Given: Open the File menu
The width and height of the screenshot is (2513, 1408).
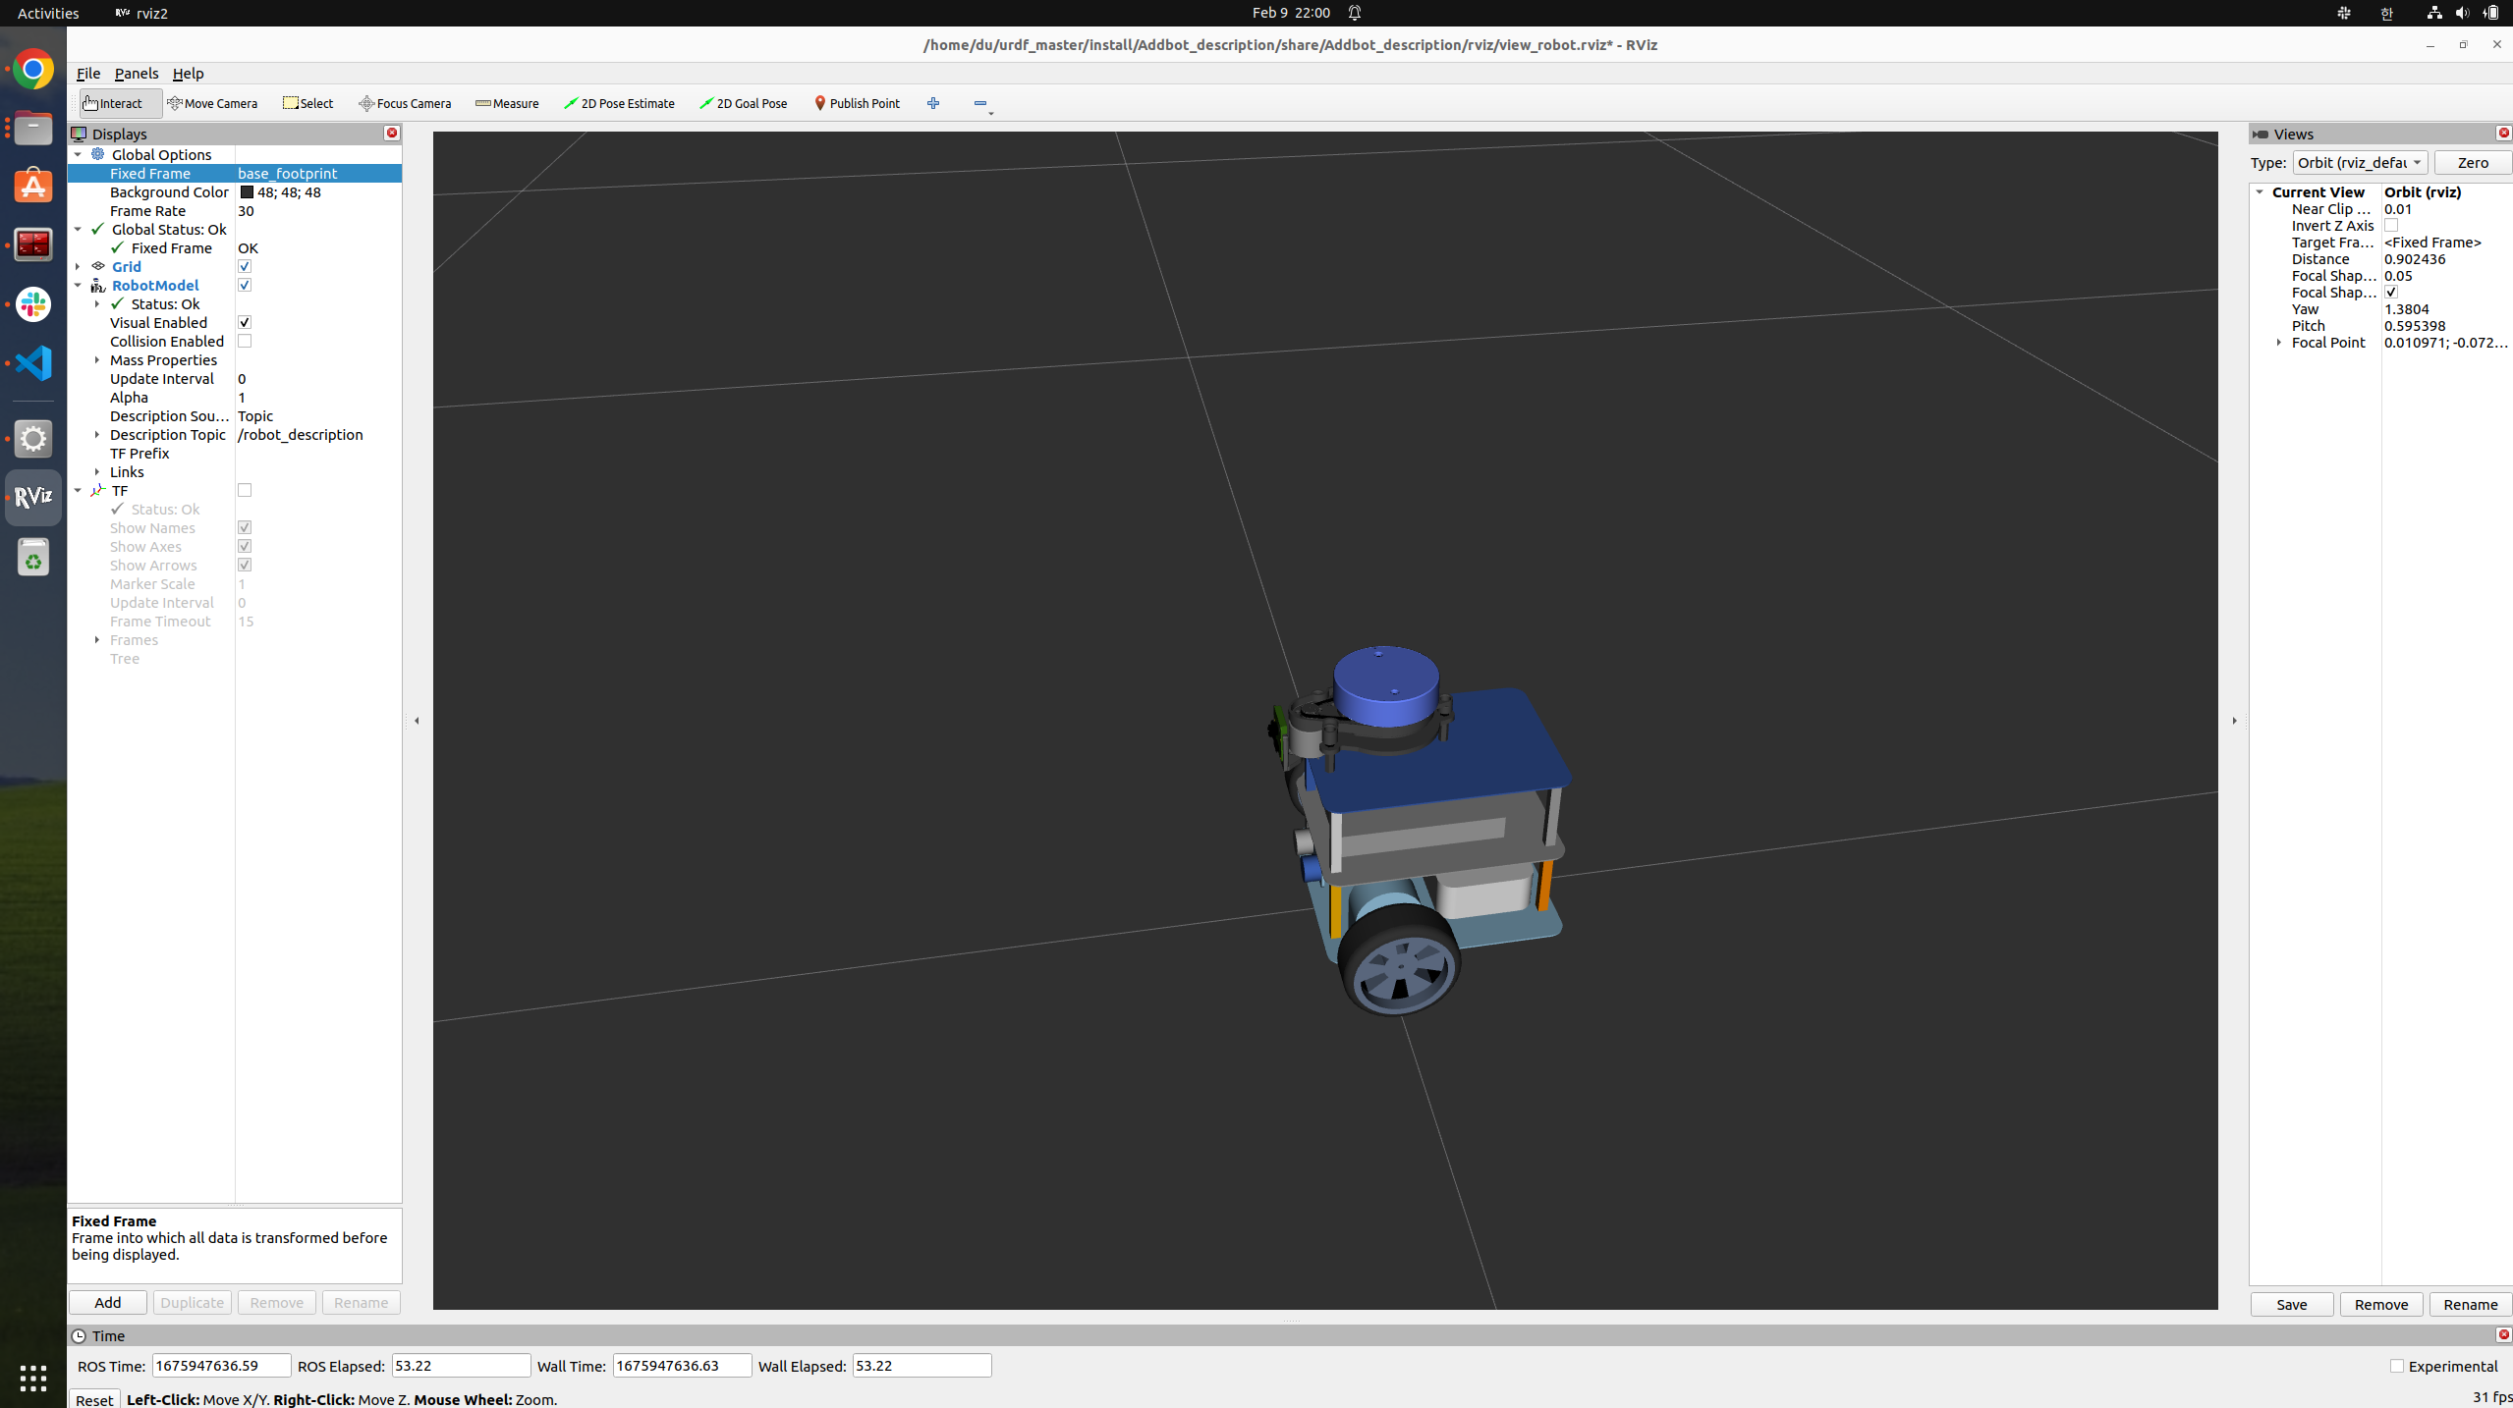Looking at the screenshot, I should 88,74.
